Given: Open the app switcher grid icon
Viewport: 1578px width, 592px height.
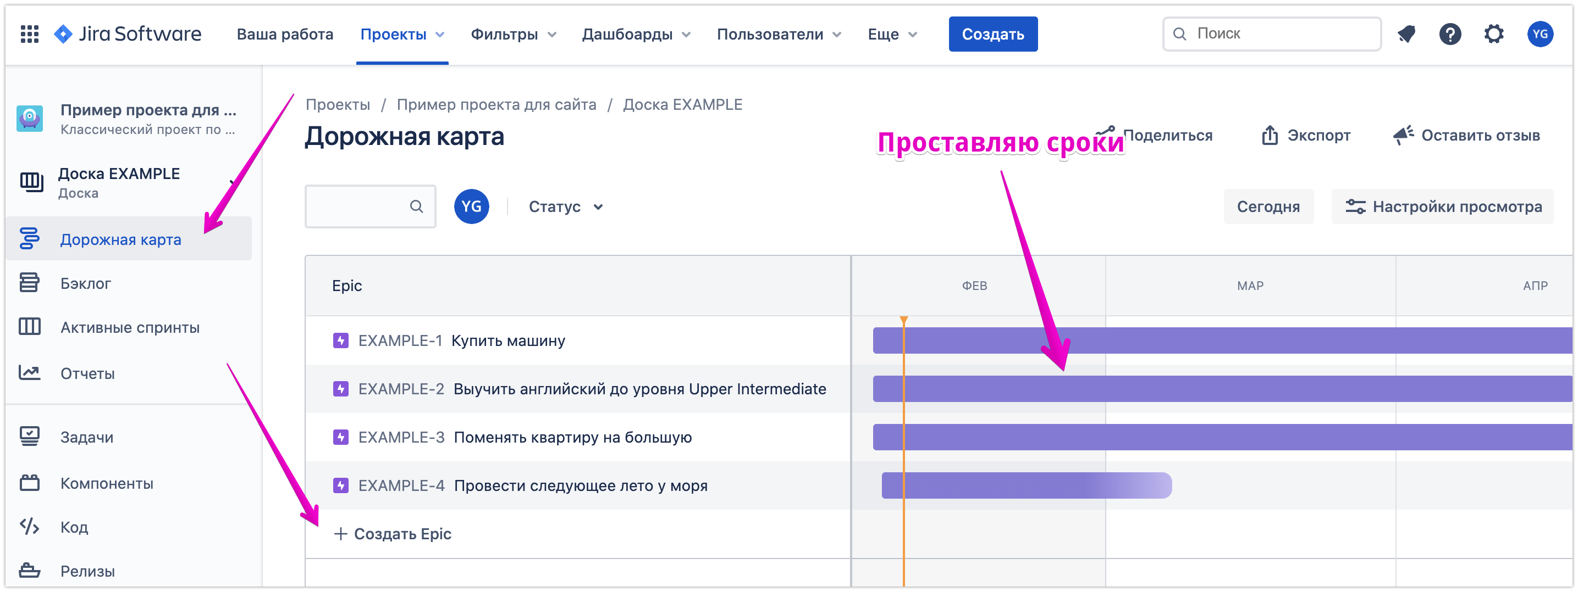Looking at the screenshot, I should tap(29, 34).
